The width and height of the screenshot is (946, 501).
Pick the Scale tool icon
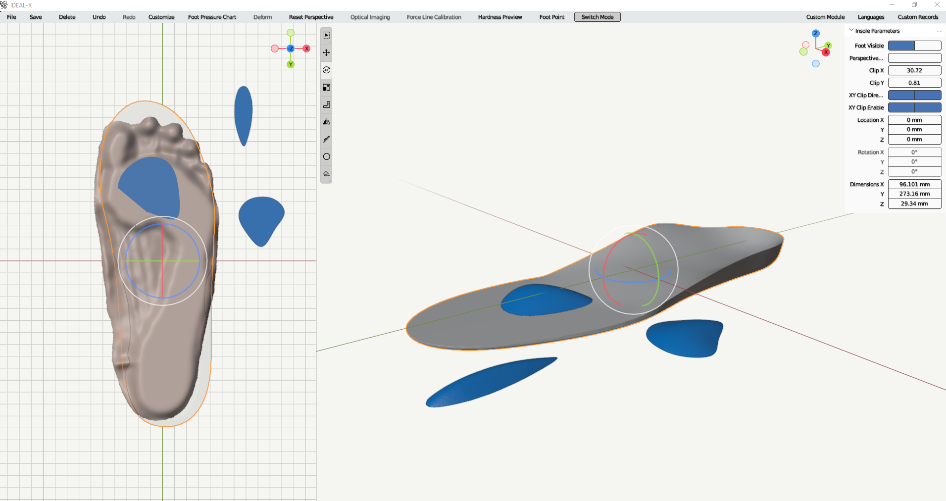pos(326,88)
